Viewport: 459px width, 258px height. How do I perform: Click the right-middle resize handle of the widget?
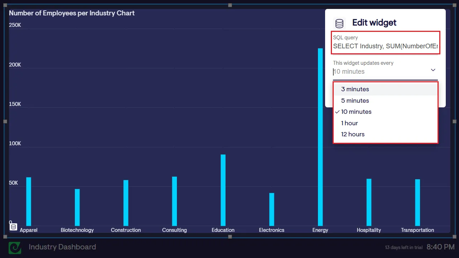coord(454,122)
